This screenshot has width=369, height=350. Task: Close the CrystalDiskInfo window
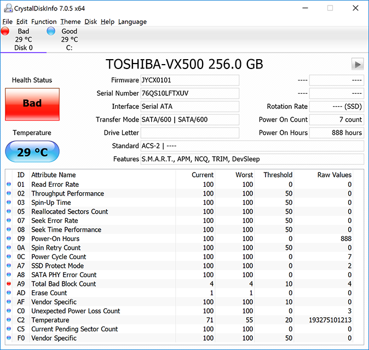(355, 8)
